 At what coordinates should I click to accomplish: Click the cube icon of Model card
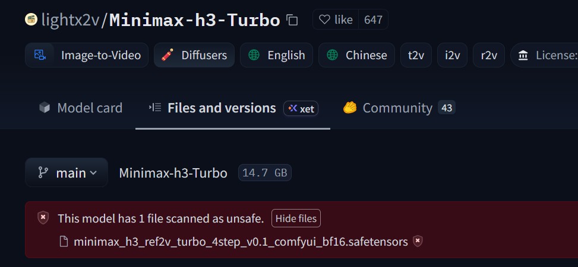45,108
